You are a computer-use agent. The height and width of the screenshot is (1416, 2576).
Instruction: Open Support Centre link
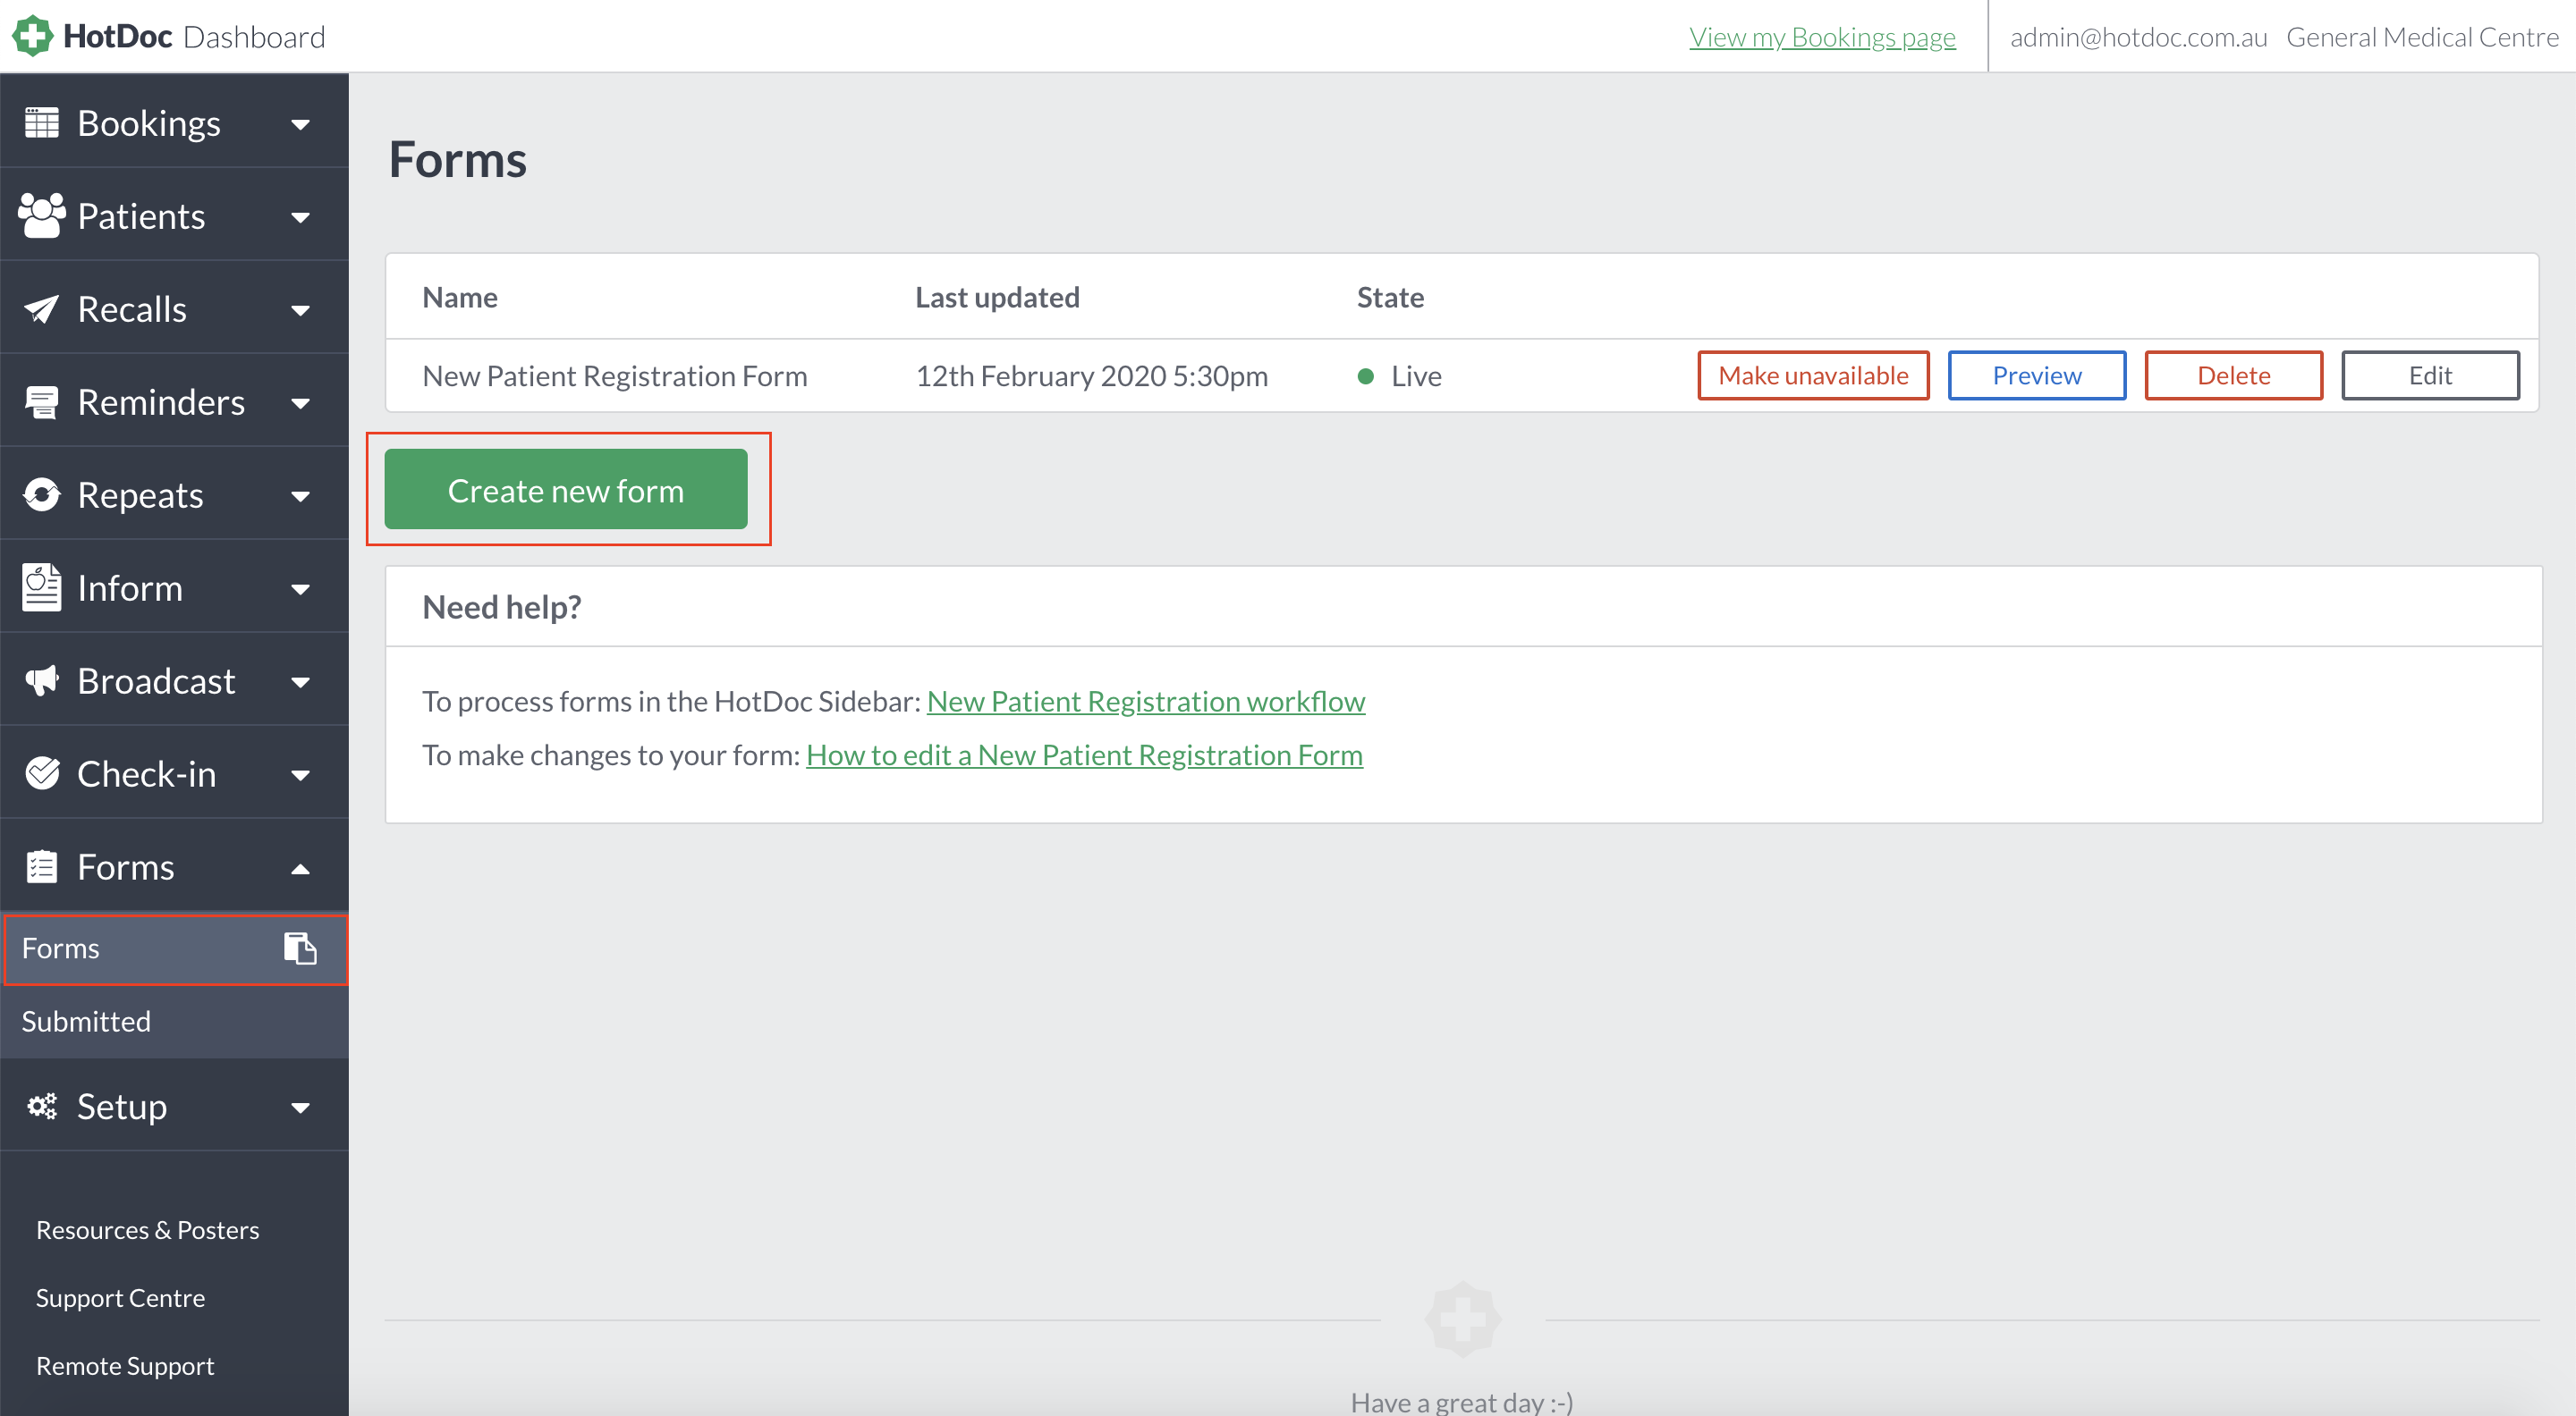click(x=120, y=1298)
